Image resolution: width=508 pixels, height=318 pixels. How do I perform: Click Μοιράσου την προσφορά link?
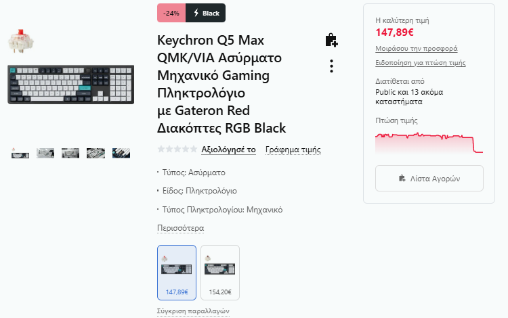[416, 49]
